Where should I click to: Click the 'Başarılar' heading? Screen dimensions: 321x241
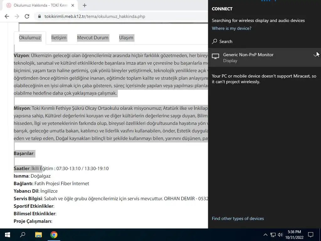pos(24,153)
